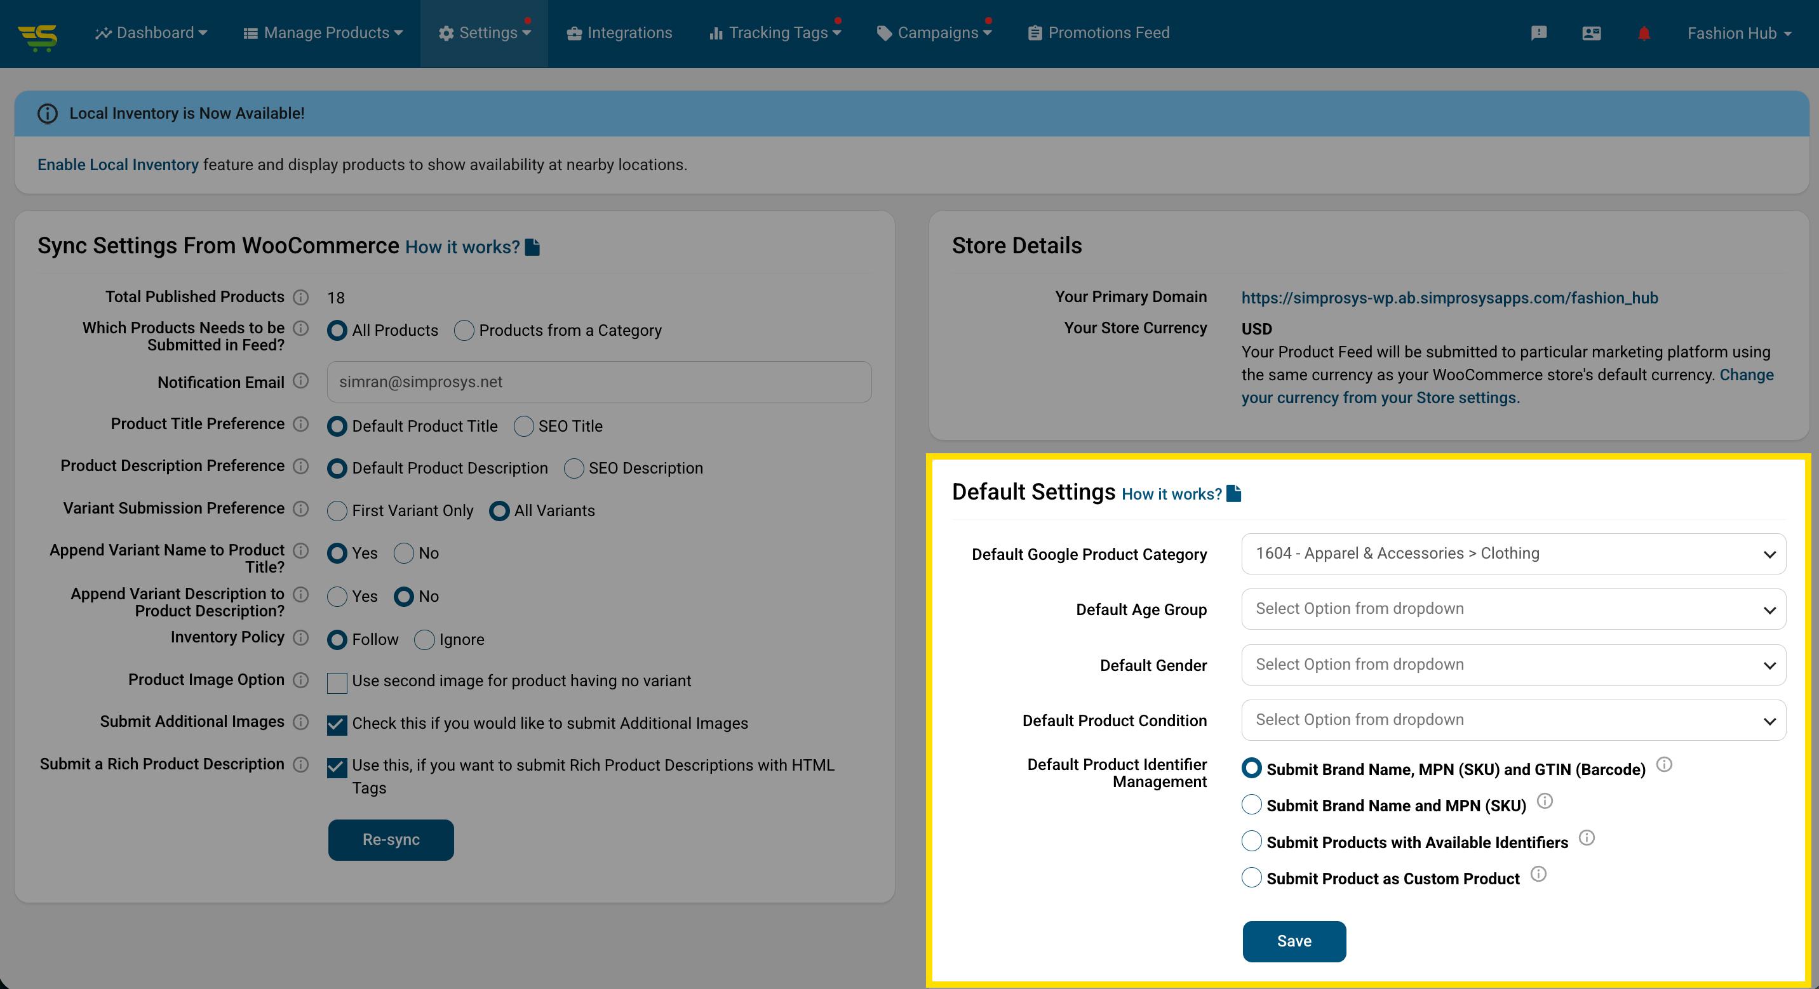Enable use second image for product checkbox
This screenshot has width=1819, height=989.
click(337, 682)
